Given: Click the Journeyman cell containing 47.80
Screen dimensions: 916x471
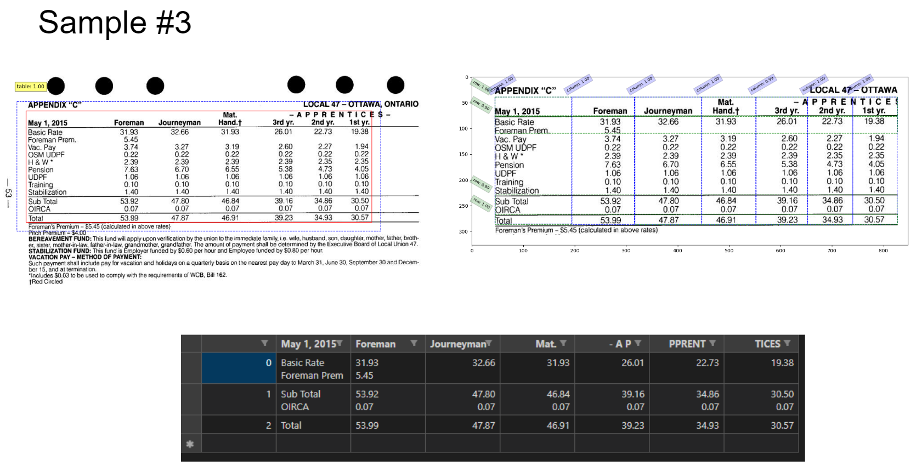Looking at the screenshot, I should click(x=462, y=399).
